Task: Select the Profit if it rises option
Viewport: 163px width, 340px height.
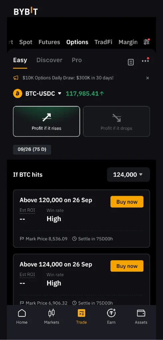Action: tap(46, 121)
